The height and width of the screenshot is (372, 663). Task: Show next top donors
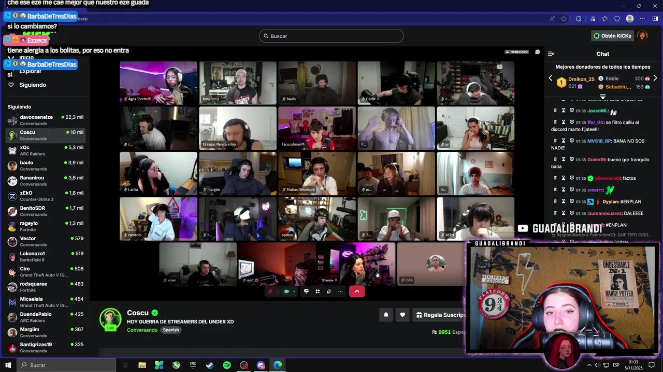pos(655,78)
